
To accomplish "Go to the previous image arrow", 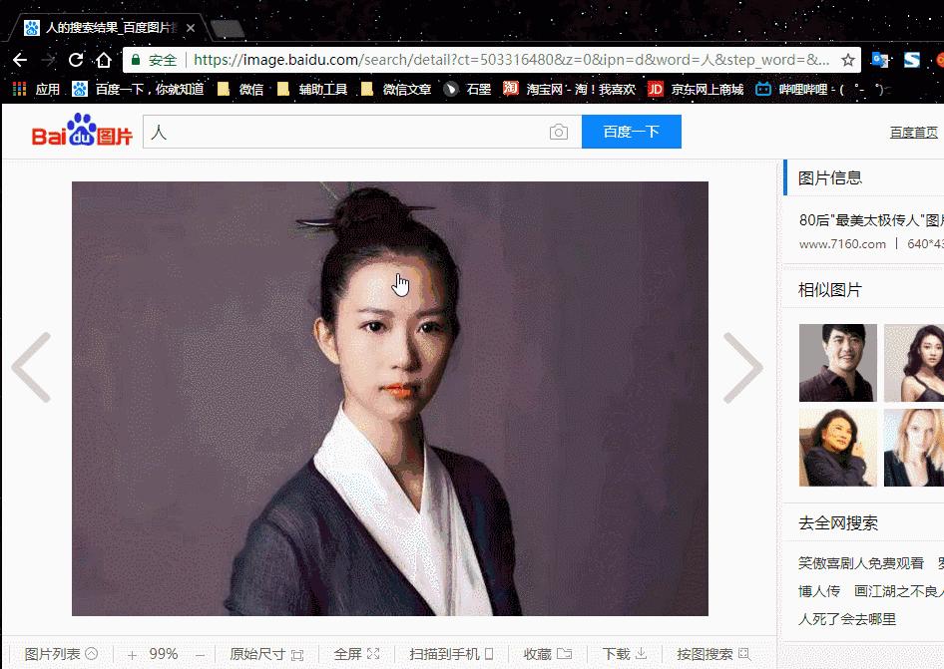I will (31, 368).
